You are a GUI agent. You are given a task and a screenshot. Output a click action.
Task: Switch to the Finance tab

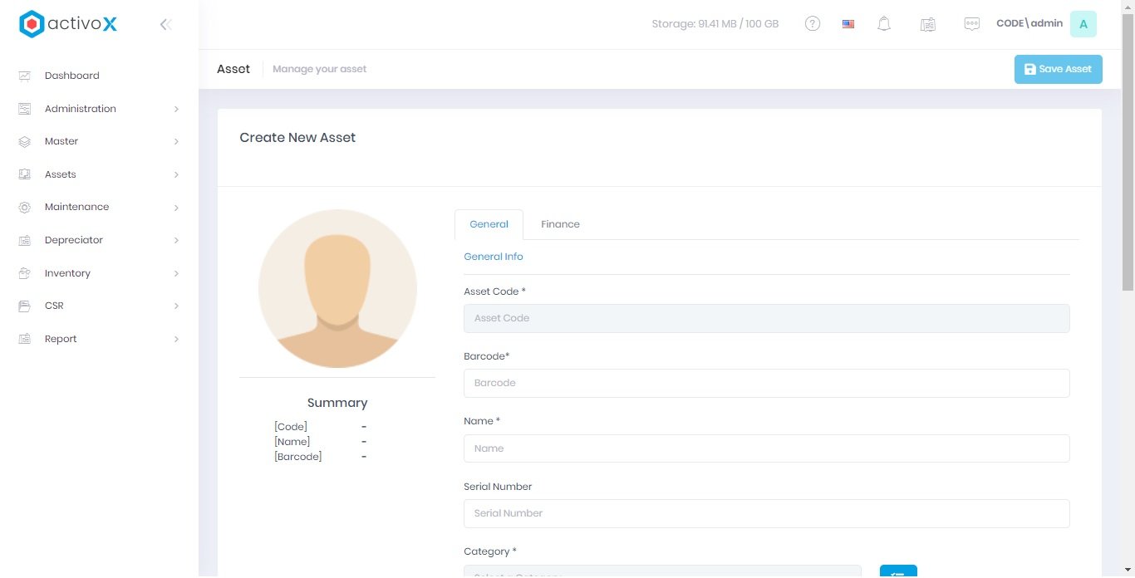(560, 224)
